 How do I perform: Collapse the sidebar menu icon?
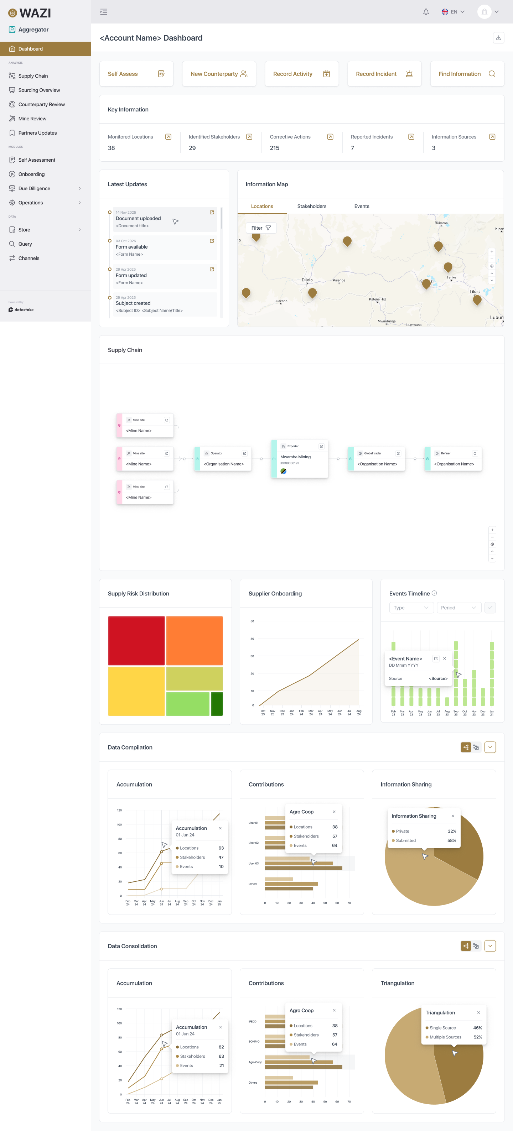104,12
